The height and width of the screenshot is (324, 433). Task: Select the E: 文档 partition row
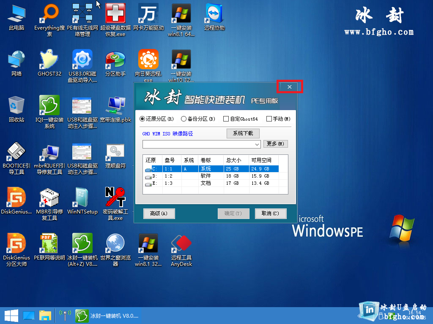point(211,183)
